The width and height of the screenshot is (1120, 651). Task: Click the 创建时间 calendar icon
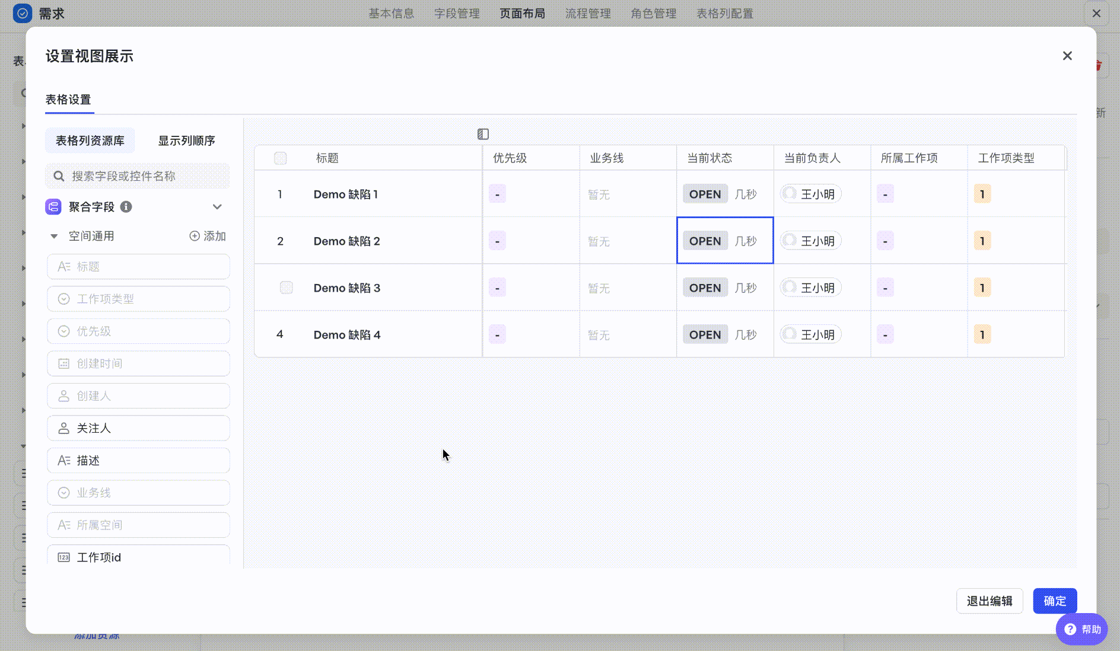(x=64, y=363)
